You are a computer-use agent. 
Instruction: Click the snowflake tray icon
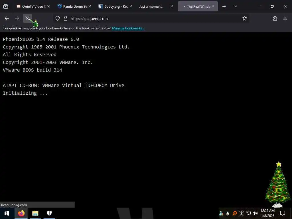241,213
